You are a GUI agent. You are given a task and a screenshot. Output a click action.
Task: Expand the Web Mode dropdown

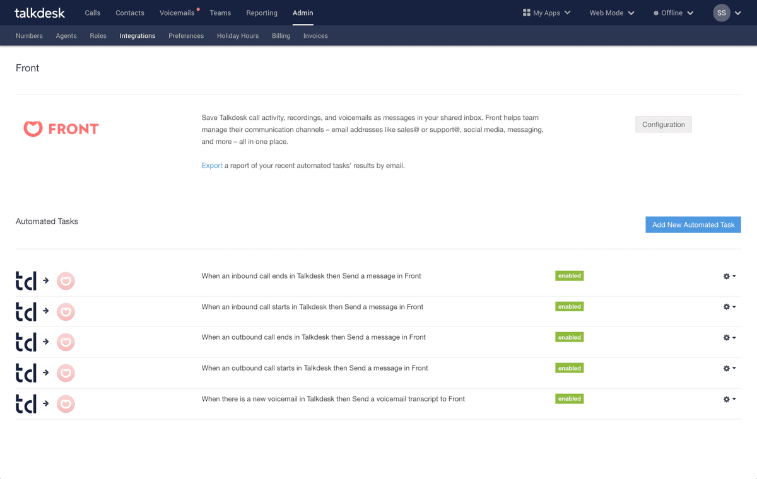(x=610, y=12)
